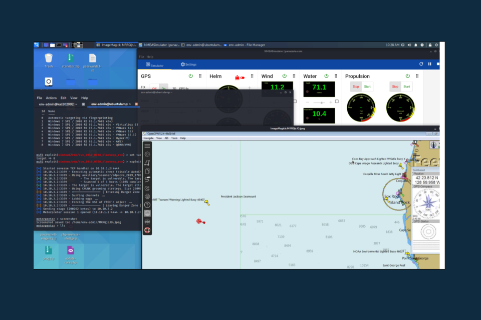Click the GPS panel grip dots icon
The height and width of the screenshot is (320, 481).
pyautogui.click(x=200, y=76)
